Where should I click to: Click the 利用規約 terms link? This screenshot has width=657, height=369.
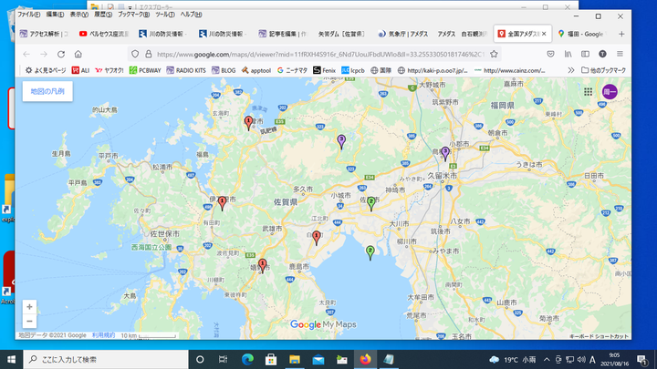103,335
